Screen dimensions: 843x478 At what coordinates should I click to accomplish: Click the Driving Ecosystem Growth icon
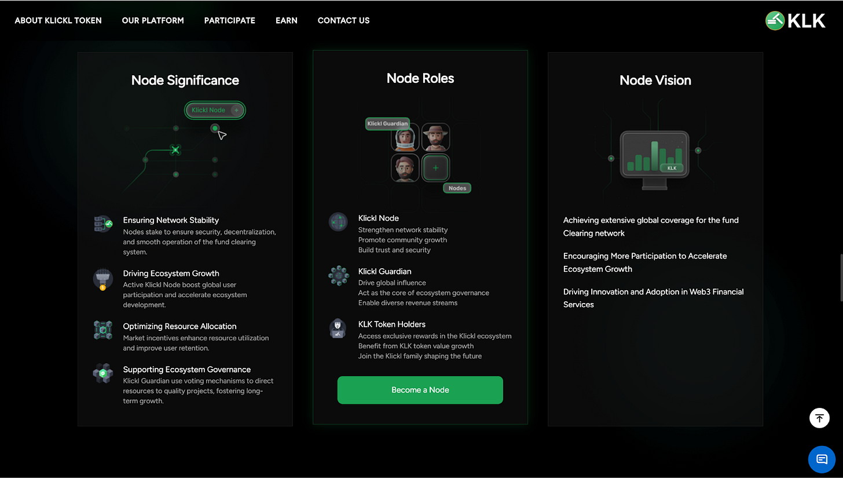click(103, 279)
